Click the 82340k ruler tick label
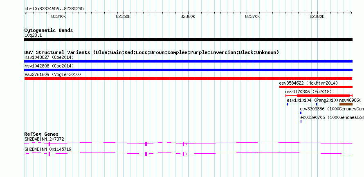This screenshot has height=177, width=364. (x=59, y=16)
